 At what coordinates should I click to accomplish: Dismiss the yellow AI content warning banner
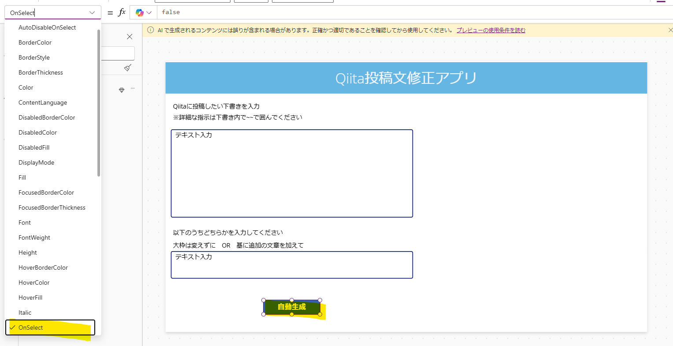670,30
